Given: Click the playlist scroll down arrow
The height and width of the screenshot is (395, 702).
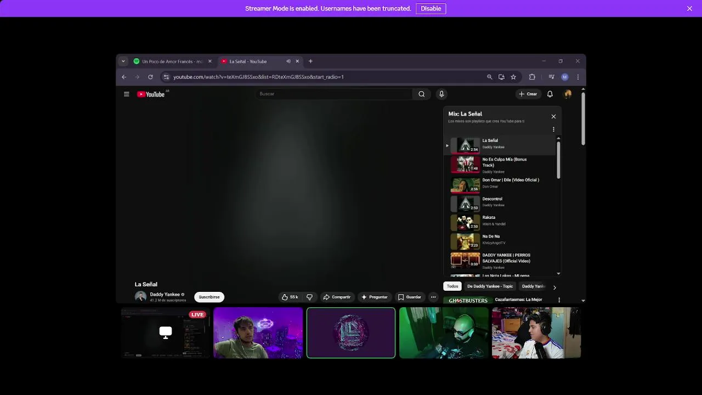Looking at the screenshot, I should pyautogui.click(x=558, y=273).
